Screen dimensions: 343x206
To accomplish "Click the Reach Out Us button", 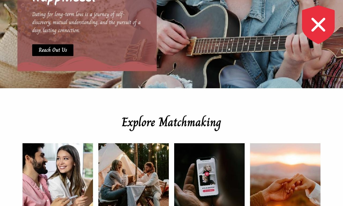I will 53,50.
